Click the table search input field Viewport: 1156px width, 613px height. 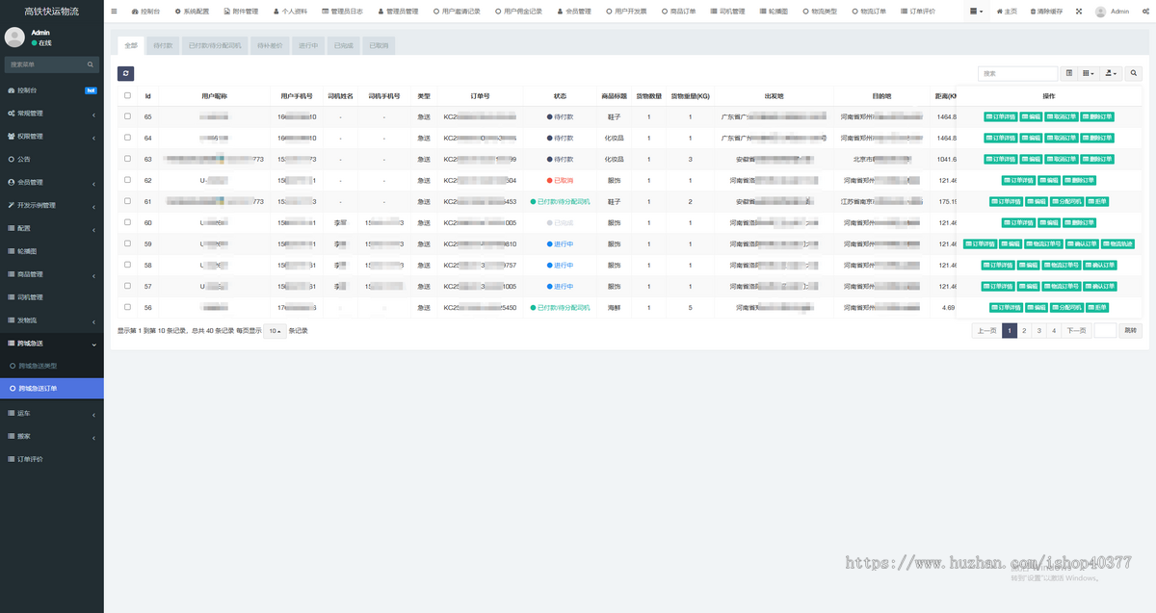coord(1017,73)
